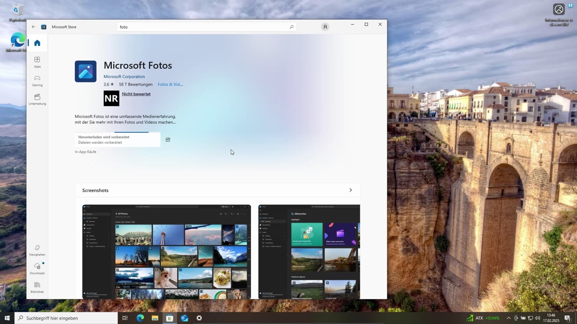The image size is (577, 324).
Task: Open File Explorer from the taskbar
Action: [x=155, y=318]
